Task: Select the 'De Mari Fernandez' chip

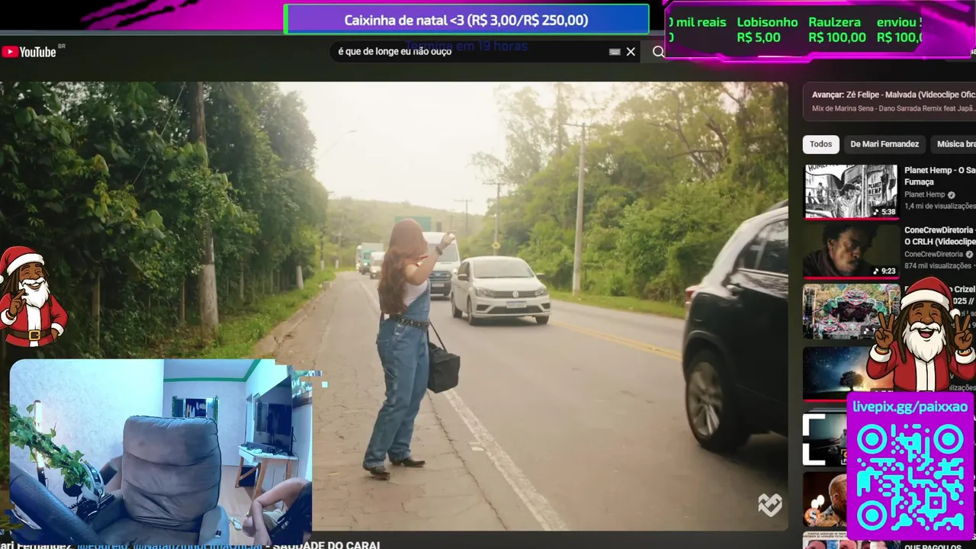Action: [884, 144]
